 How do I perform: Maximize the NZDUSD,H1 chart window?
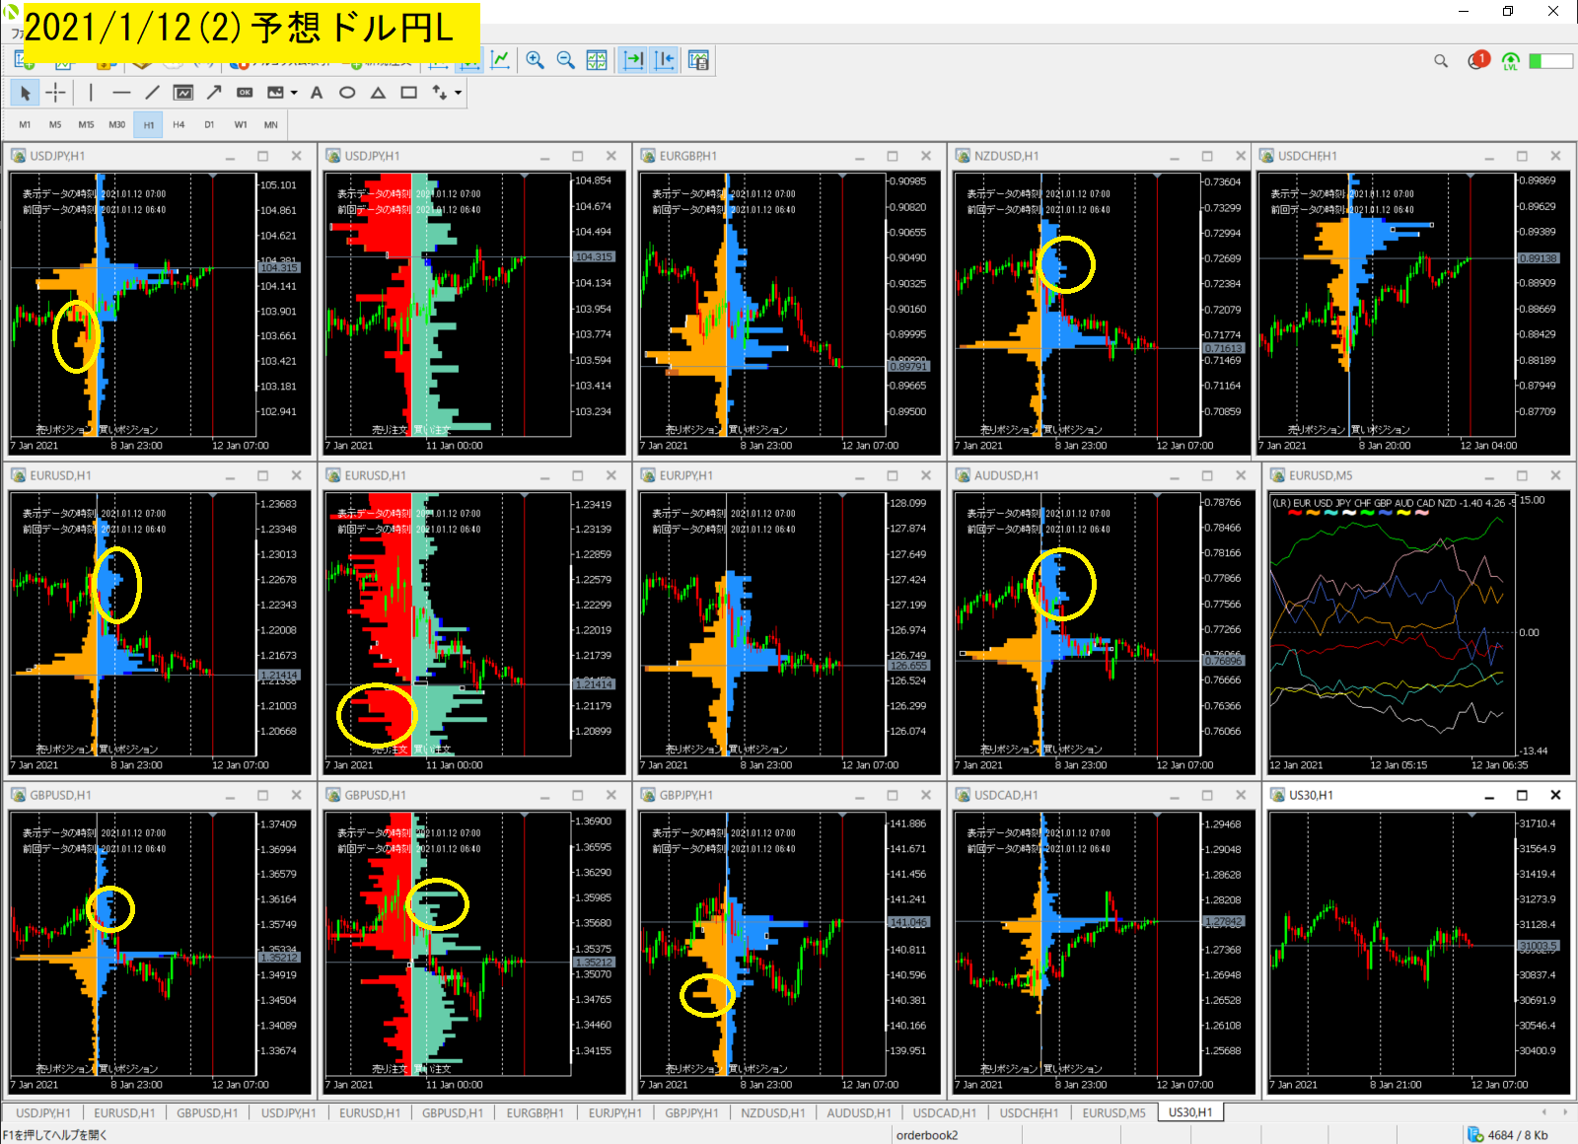coord(1207,156)
